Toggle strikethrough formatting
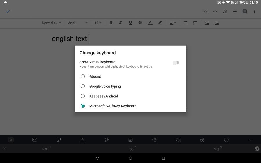The height and width of the screenshot is (163, 261). [140, 23]
